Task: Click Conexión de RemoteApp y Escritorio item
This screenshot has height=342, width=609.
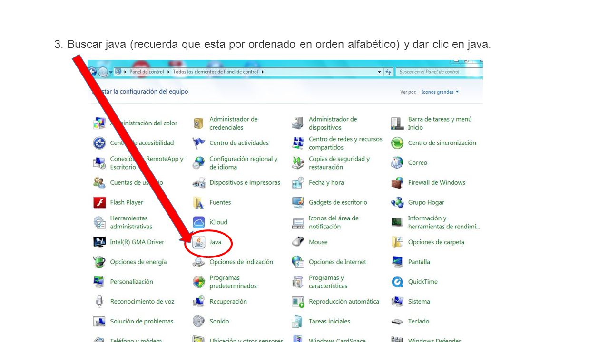Action: [x=138, y=163]
